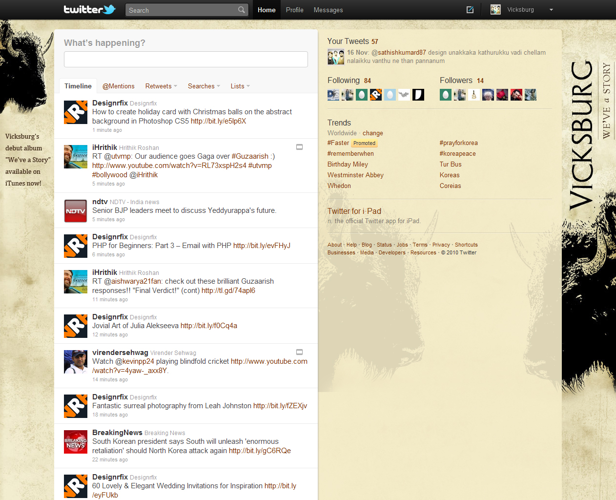Open media icon on iHrithik Gaga tweet
616x500 pixels.
pyautogui.click(x=300, y=147)
